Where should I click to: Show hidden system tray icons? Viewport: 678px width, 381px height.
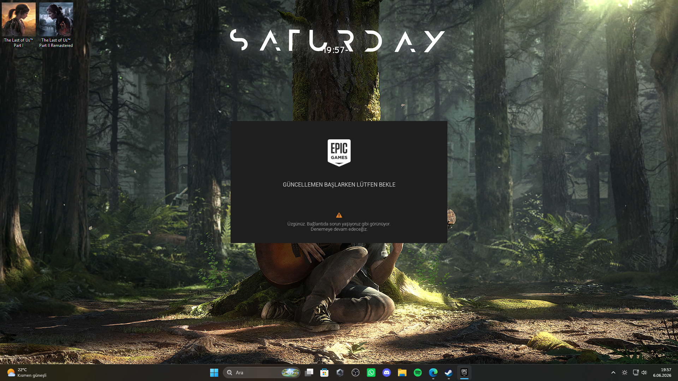[x=613, y=373]
